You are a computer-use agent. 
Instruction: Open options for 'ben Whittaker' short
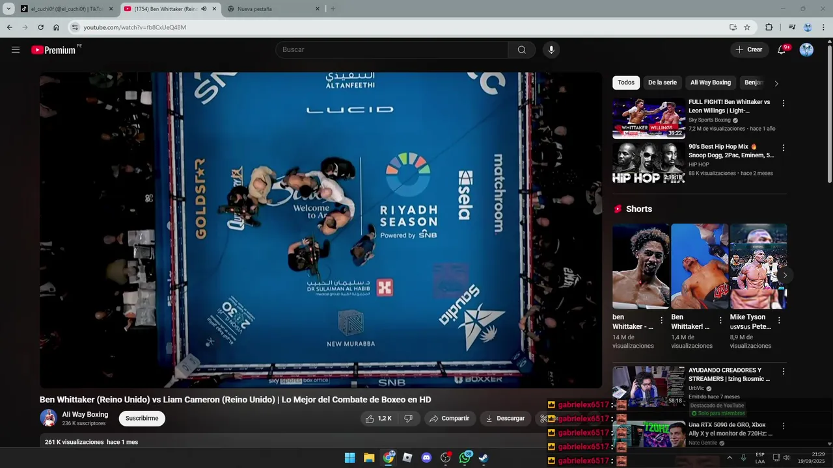point(661,320)
